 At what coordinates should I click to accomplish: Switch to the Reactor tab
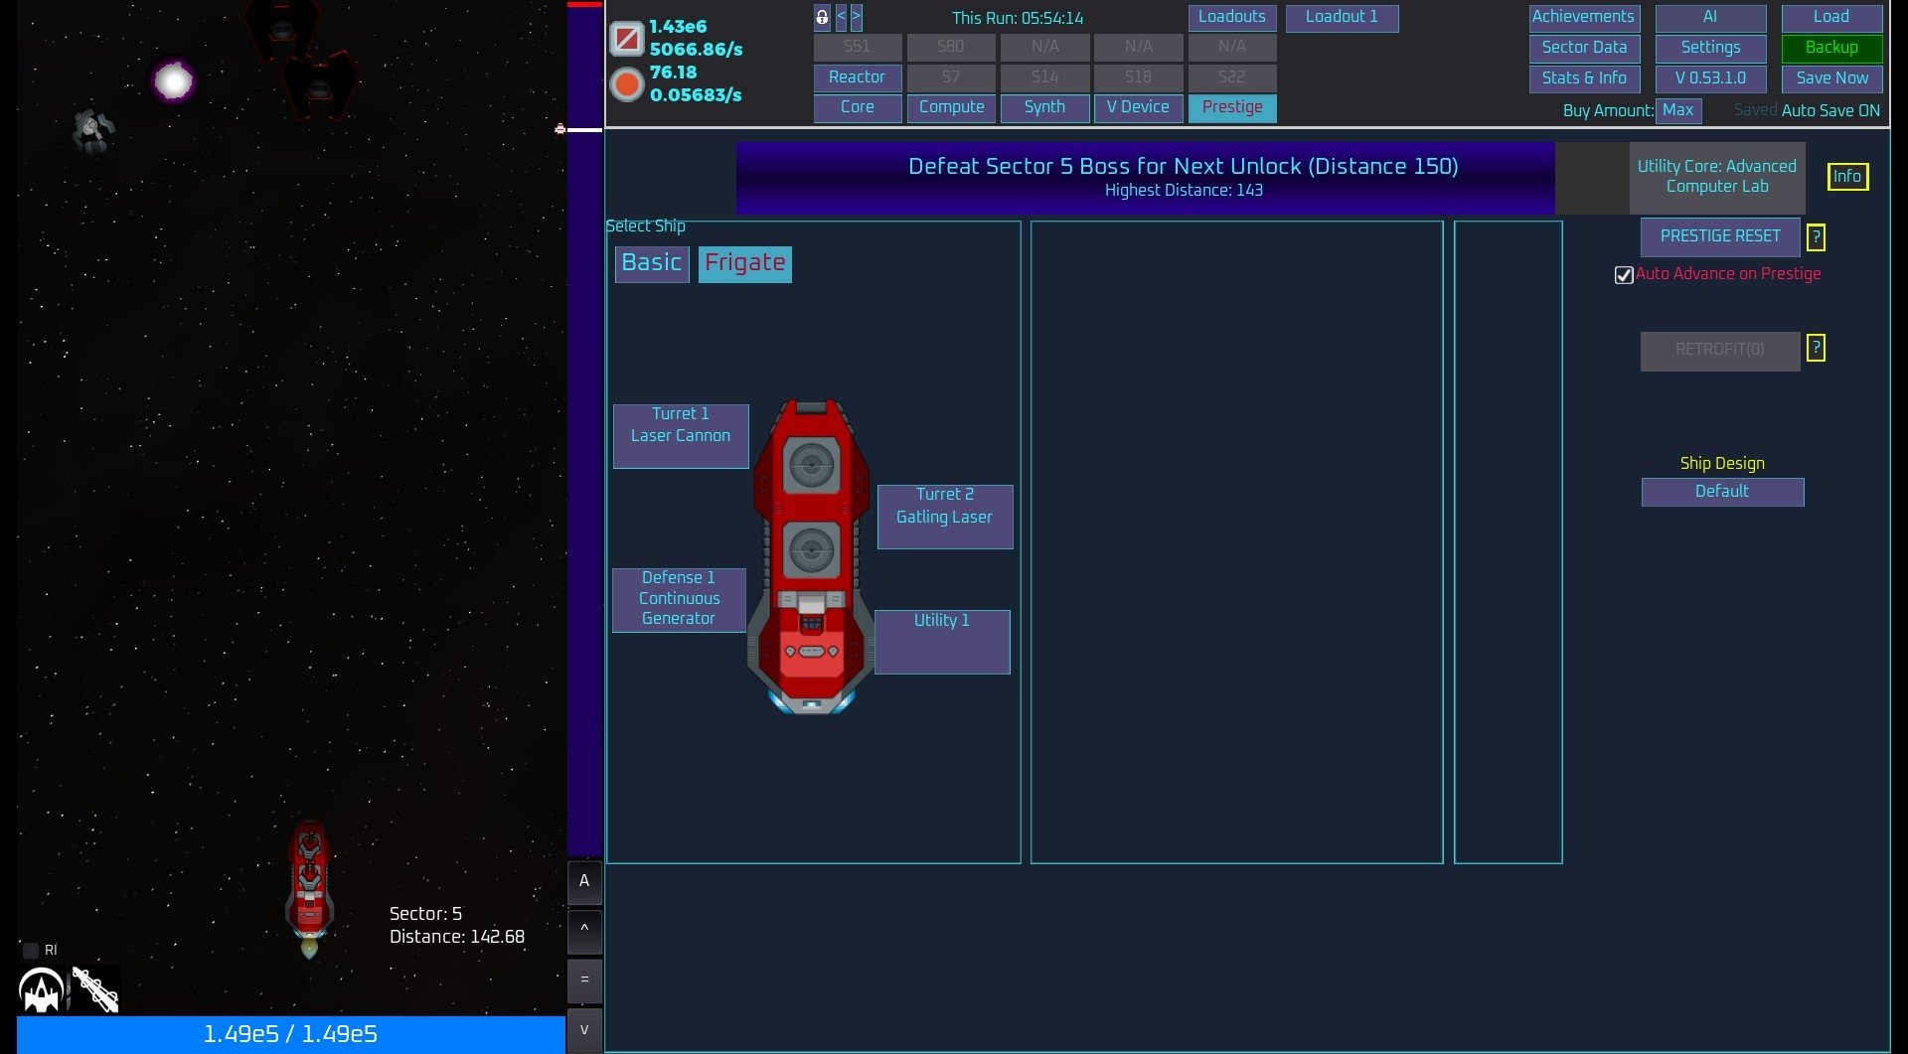coord(857,77)
